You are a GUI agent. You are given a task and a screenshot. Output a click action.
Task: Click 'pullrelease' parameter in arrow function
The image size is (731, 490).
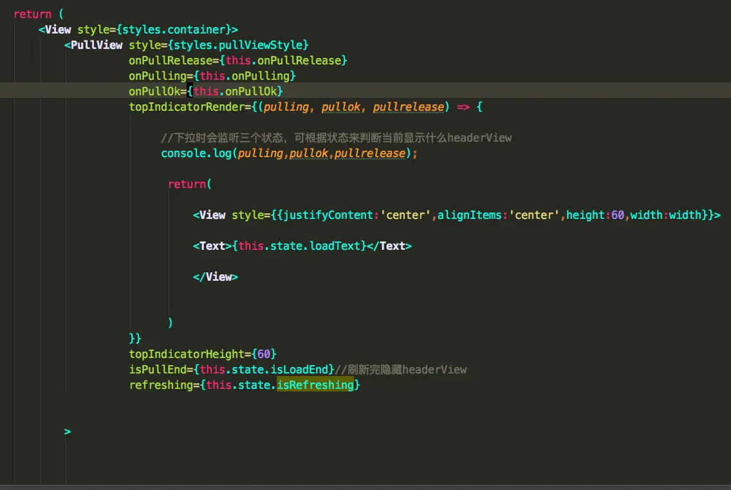(408, 107)
